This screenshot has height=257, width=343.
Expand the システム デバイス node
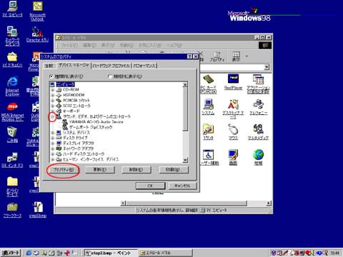pyautogui.click(x=53, y=133)
